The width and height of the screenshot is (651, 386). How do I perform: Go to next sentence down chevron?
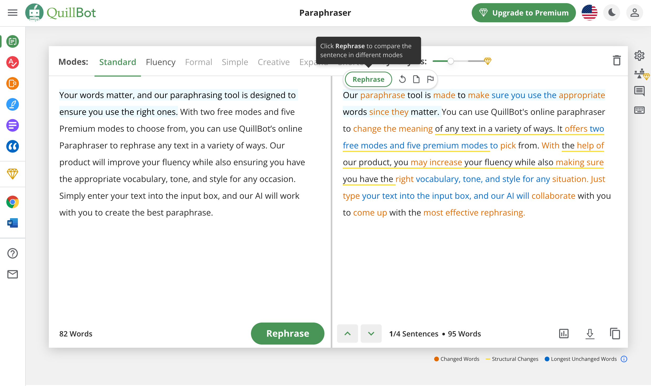pyautogui.click(x=371, y=334)
